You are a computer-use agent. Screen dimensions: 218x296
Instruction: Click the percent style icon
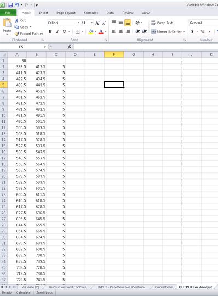click(203, 31)
